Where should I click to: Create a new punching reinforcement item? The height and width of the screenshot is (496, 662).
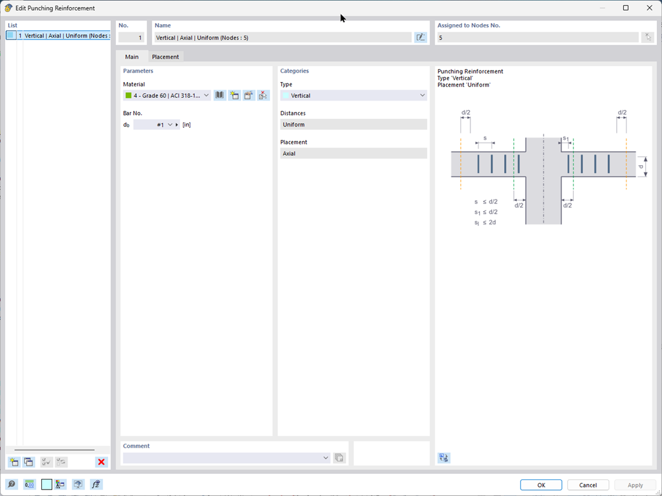click(x=14, y=462)
